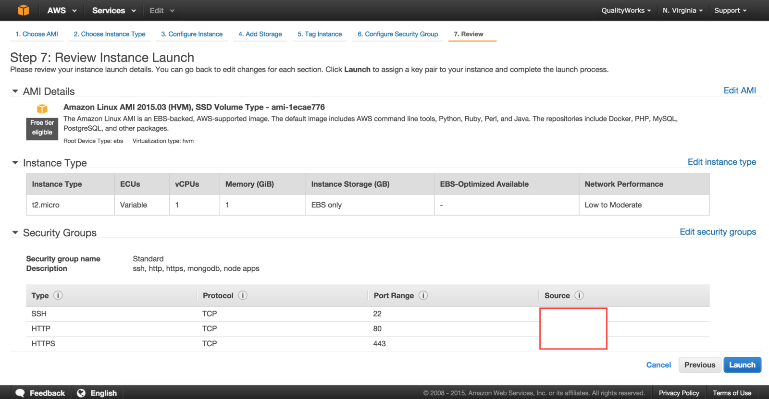Click the SSH rule row type
Screen dimensions: 769x399
click(39, 314)
